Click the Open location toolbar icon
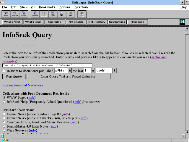Viewport: 189px width, 142px height. point(53,14)
